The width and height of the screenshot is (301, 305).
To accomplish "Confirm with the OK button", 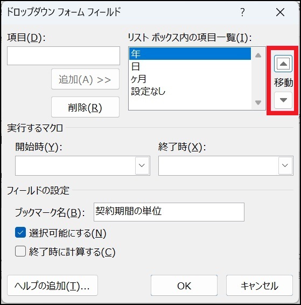I will [184, 286].
